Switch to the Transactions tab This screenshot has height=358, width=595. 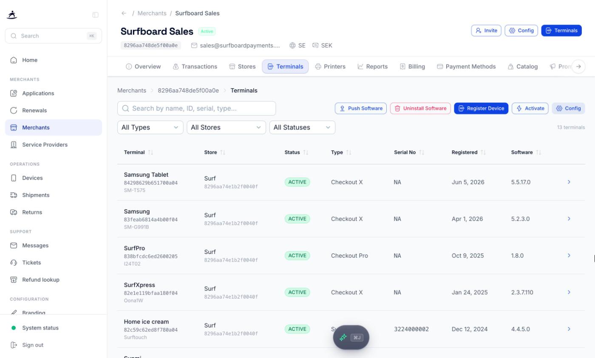point(195,67)
